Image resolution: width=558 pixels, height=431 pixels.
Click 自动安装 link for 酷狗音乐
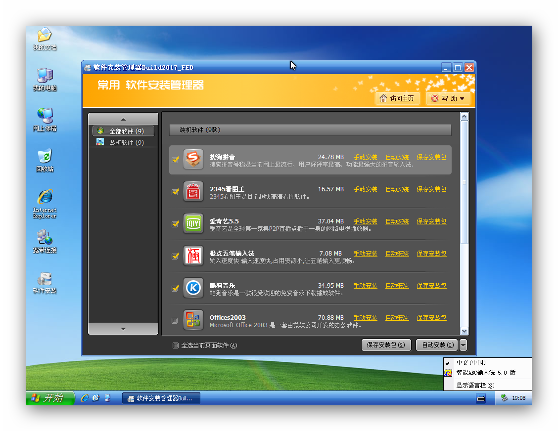[397, 286]
